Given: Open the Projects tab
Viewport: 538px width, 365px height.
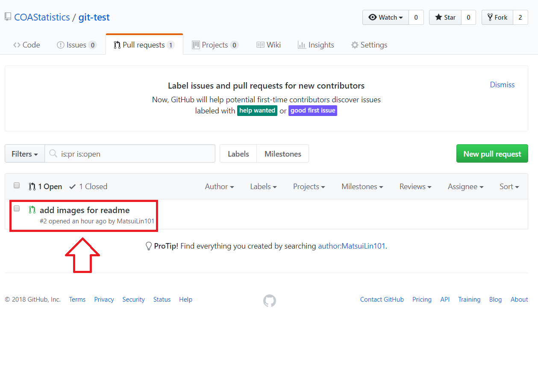Looking at the screenshot, I should pos(215,45).
